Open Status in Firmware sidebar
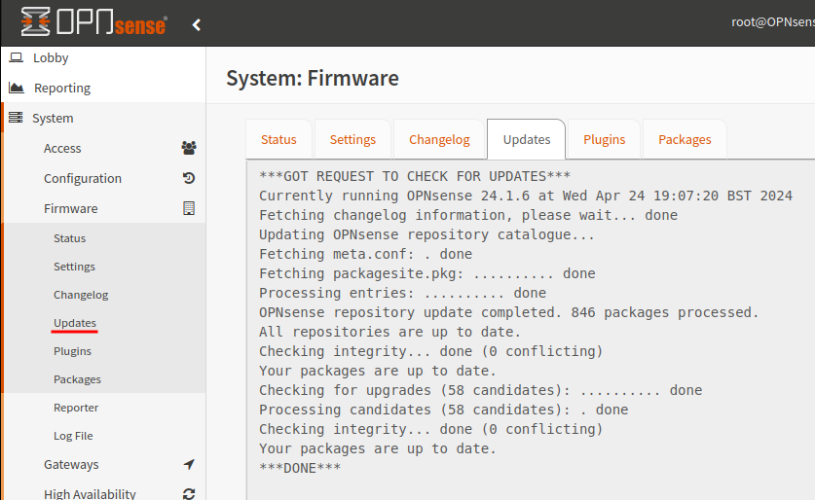This screenshot has width=815, height=500. 70,238
